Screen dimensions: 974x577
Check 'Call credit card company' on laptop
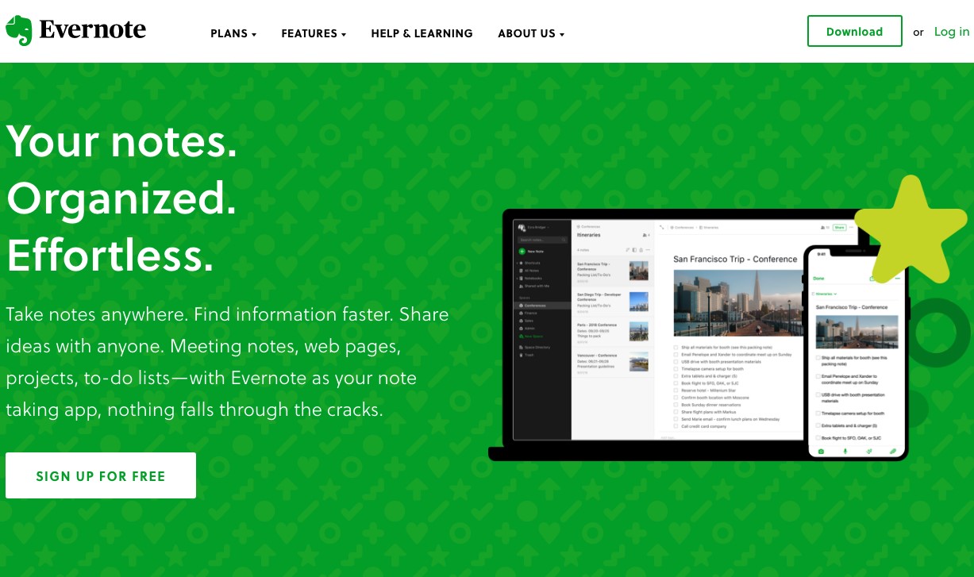click(676, 426)
